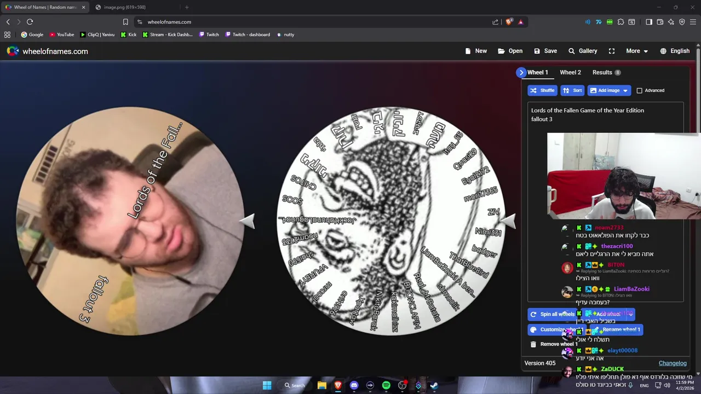Save the current wheel
Viewport: 701px width, 394px height.
click(x=545, y=51)
